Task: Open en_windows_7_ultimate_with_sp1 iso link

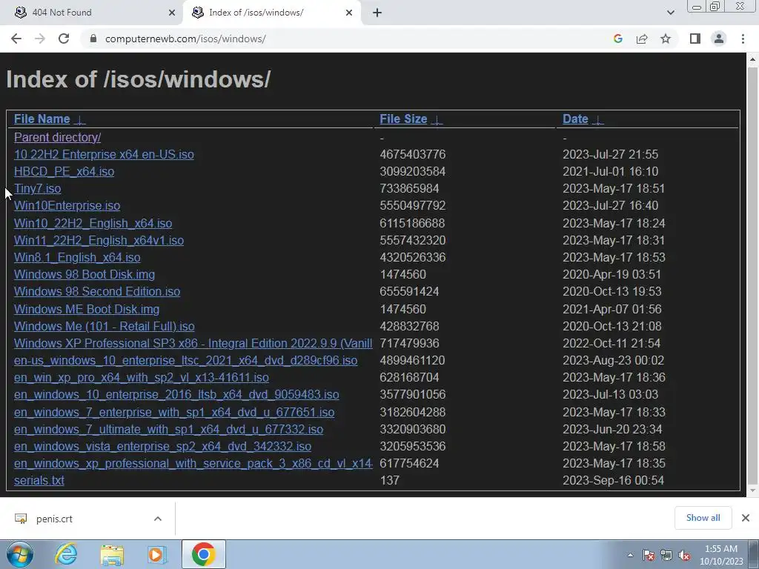Action: (168, 429)
